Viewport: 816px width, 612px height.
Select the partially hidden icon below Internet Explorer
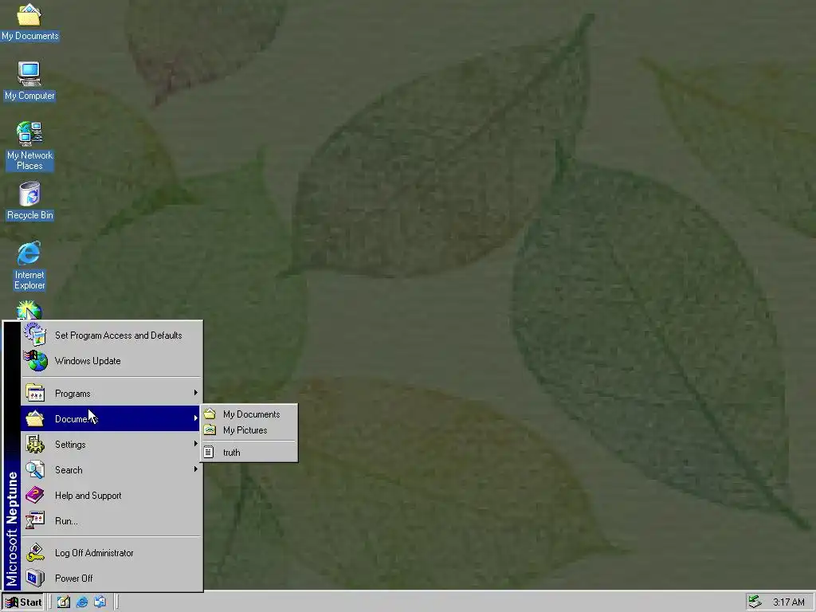point(29,311)
